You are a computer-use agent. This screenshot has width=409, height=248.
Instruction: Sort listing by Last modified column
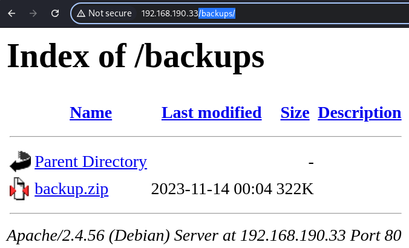pyautogui.click(x=212, y=113)
